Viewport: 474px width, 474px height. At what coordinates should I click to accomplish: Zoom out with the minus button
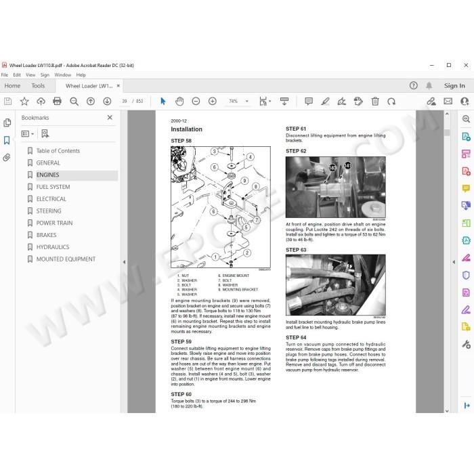[x=196, y=102]
